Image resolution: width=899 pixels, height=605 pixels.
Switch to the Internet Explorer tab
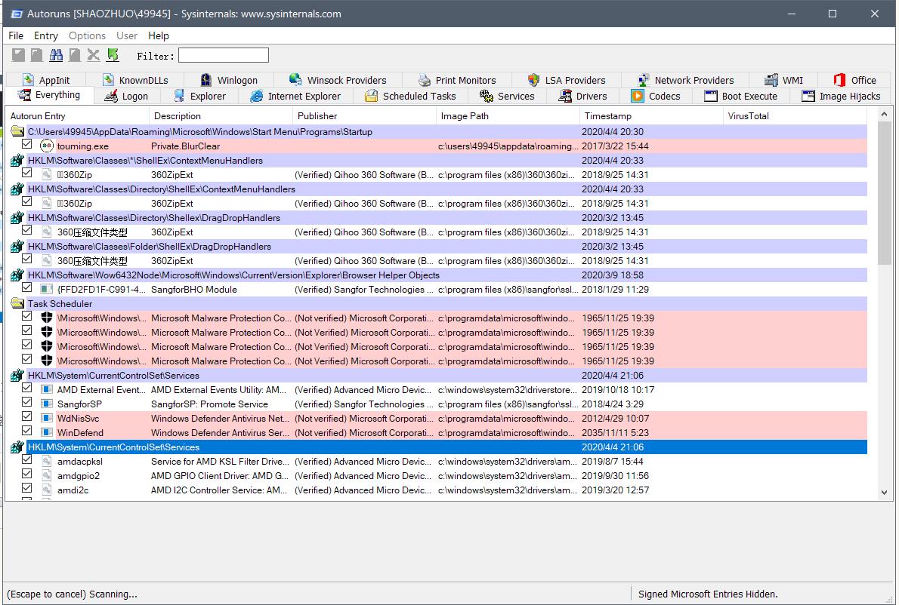click(x=296, y=96)
